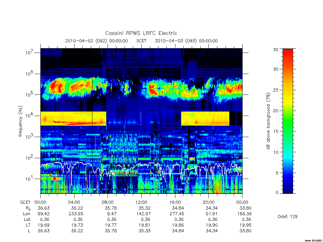Click the 'Orbit 129' text

(x=288, y=216)
